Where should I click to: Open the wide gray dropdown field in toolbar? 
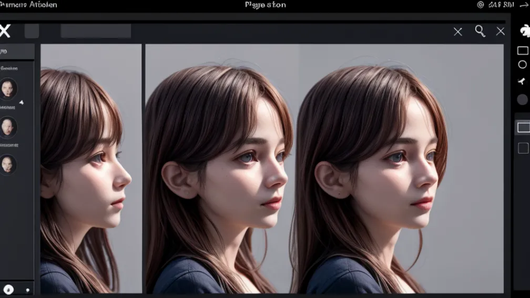point(96,31)
